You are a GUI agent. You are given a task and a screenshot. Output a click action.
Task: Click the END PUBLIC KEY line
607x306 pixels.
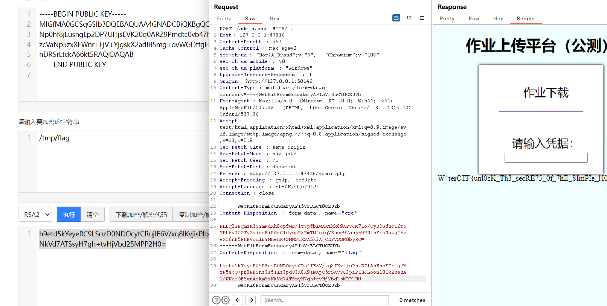[x=79, y=64]
